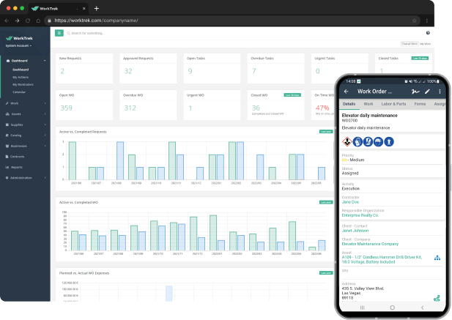Tap the signature icon in mobile header
The height and width of the screenshot is (320, 452).
pyautogui.click(x=414, y=92)
